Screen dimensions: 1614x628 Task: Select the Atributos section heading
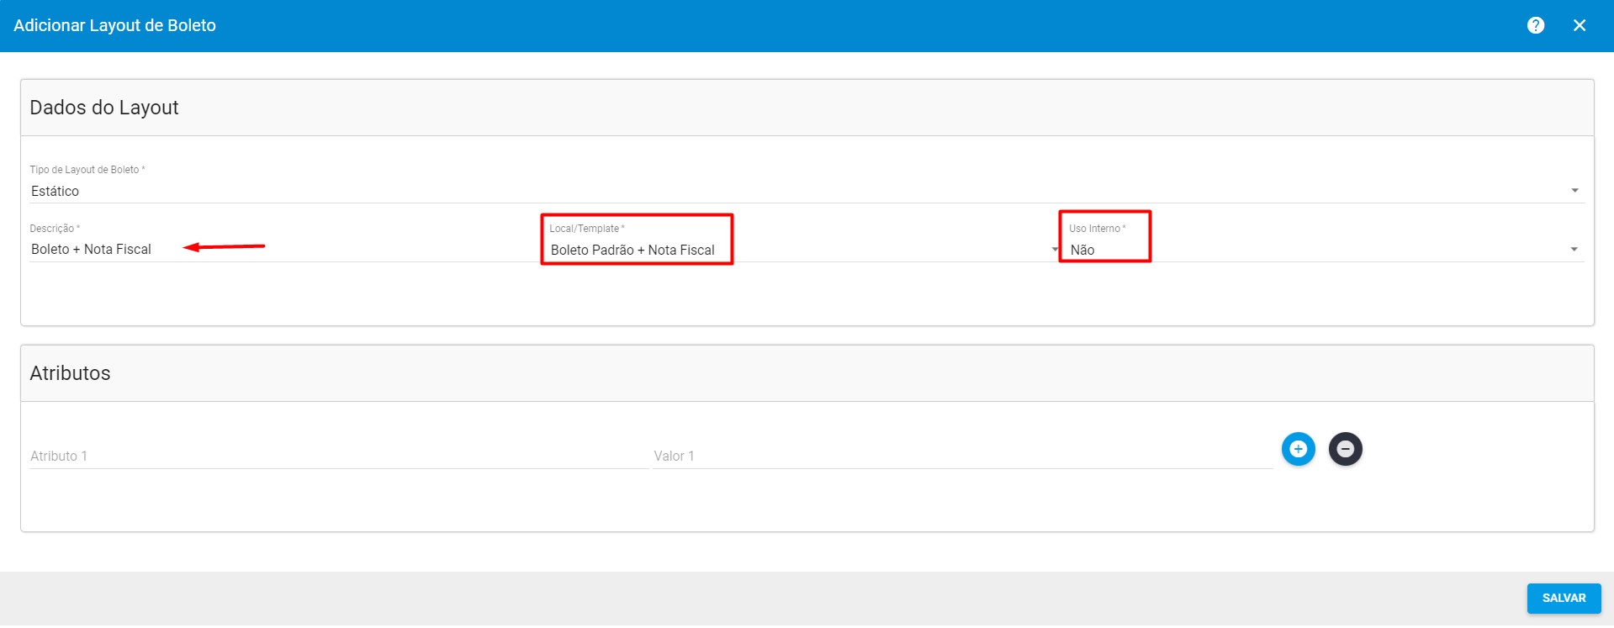click(70, 373)
